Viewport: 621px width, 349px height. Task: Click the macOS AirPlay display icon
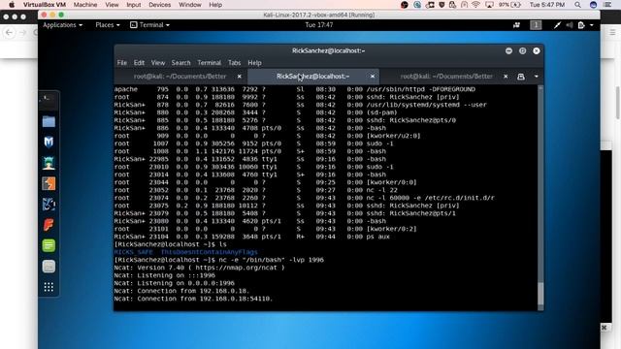pyautogui.click(x=489, y=5)
